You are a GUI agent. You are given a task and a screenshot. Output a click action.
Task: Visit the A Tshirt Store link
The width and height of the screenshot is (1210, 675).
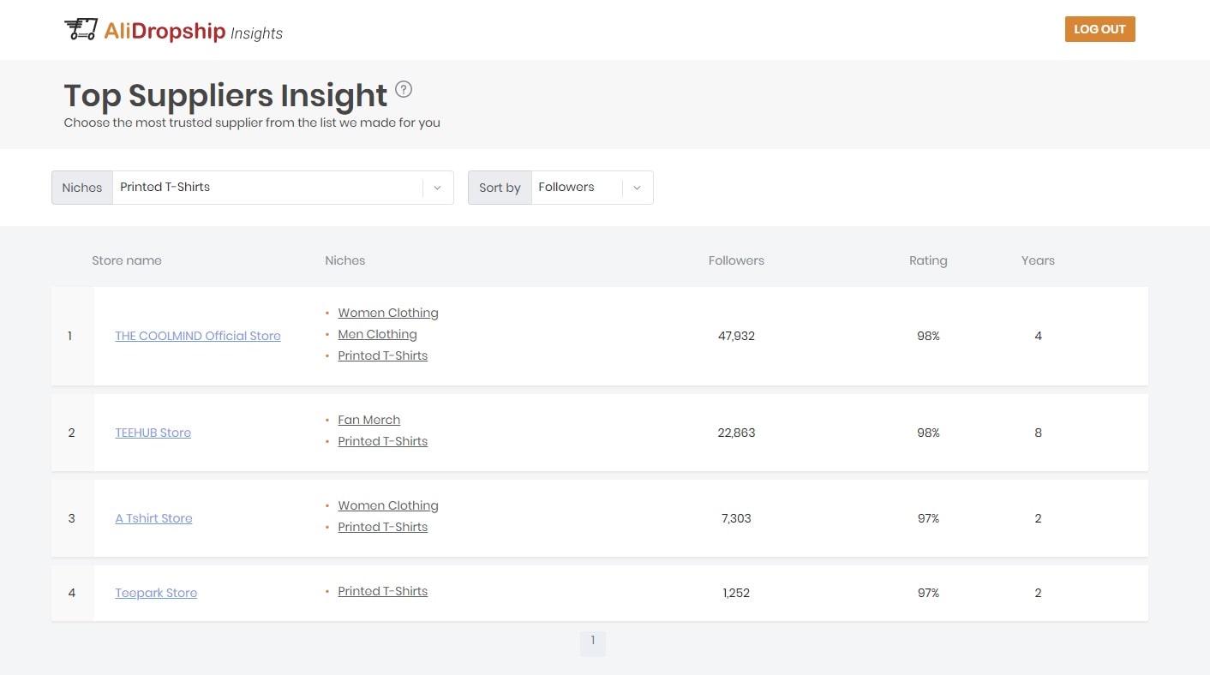pos(154,518)
